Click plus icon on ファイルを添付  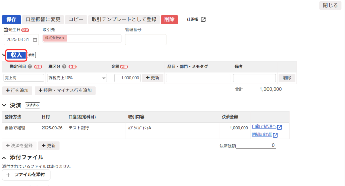tap(8, 175)
